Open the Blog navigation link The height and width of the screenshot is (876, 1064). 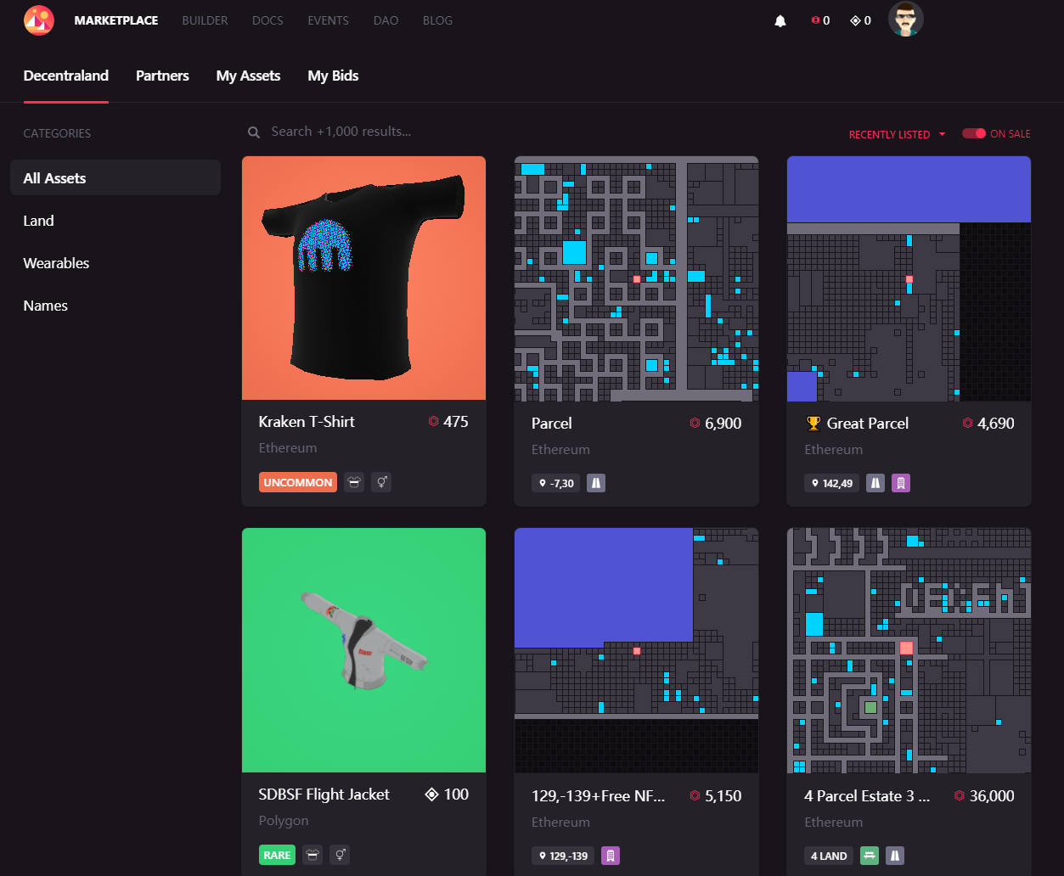coord(437,20)
